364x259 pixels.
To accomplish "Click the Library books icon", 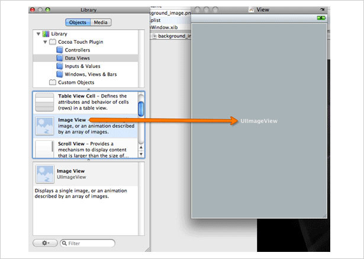I will tap(46, 34).
